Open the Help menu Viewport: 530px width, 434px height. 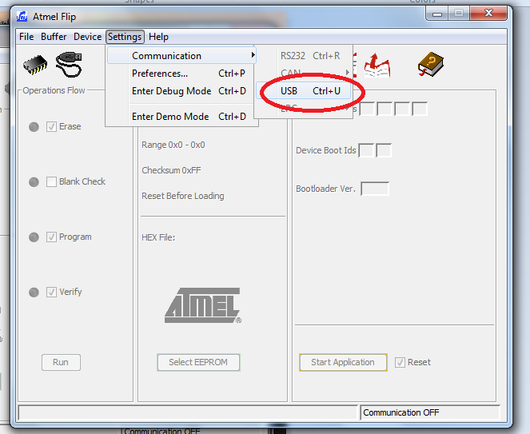(158, 37)
